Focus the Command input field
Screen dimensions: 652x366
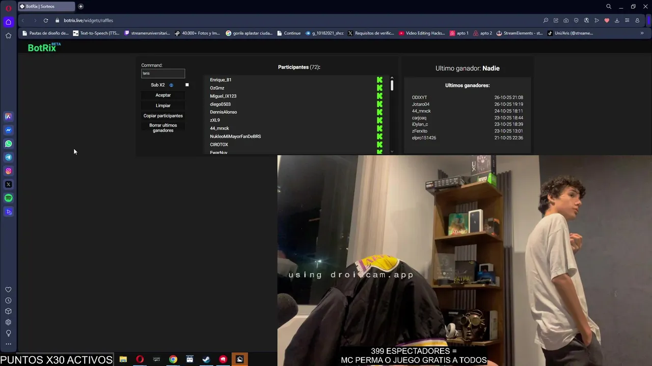pyautogui.click(x=163, y=73)
